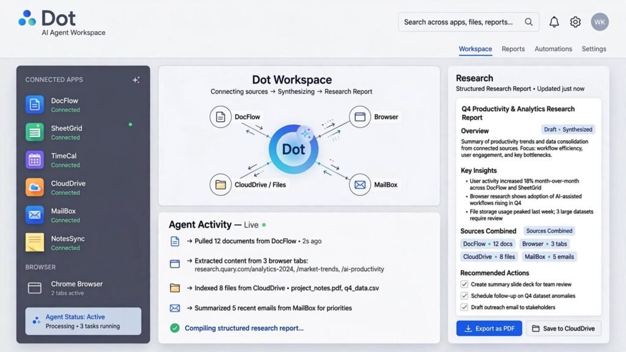This screenshot has height=352, width=626.
Task: Click the folder icon beside Indexed 8 files
Action: [x=175, y=288]
